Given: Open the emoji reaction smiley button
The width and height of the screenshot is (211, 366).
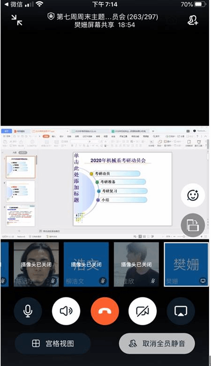Looking at the screenshot, I should pyautogui.click(x=193, y=195).
